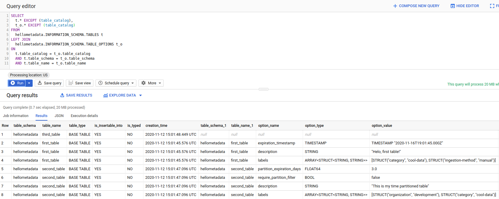Viewport: 499px width, 199px height.
Task: Click the More gear icon
Action: click(144, 83)
